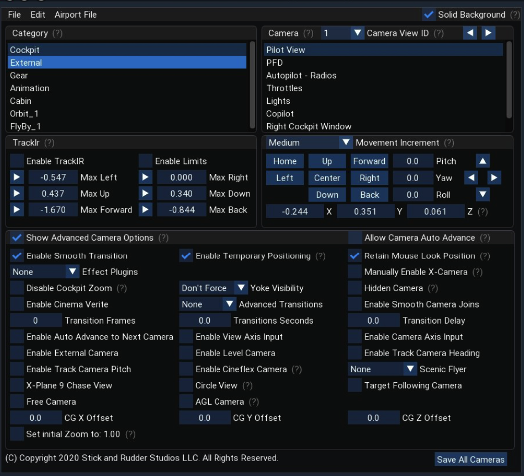Click Save All Cameras button

[x=470, y=459]
